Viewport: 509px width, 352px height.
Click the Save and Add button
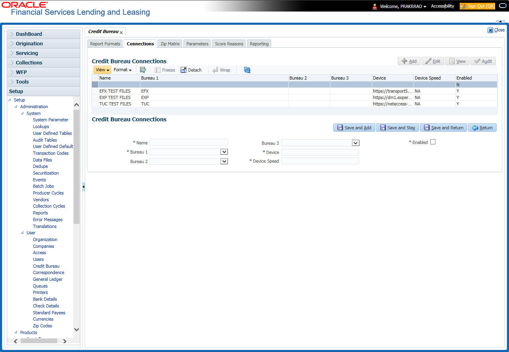pos(354,128)
